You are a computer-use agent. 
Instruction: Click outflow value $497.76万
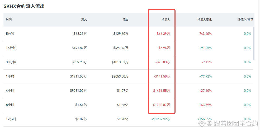click(x=121, y=48)
